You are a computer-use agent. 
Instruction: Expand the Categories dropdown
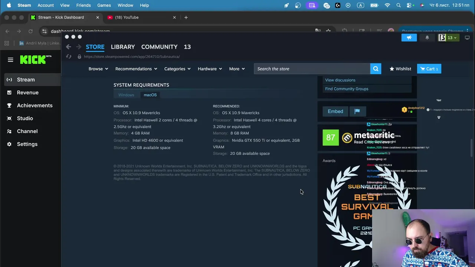pyautogui.click(x=177, y=69)
